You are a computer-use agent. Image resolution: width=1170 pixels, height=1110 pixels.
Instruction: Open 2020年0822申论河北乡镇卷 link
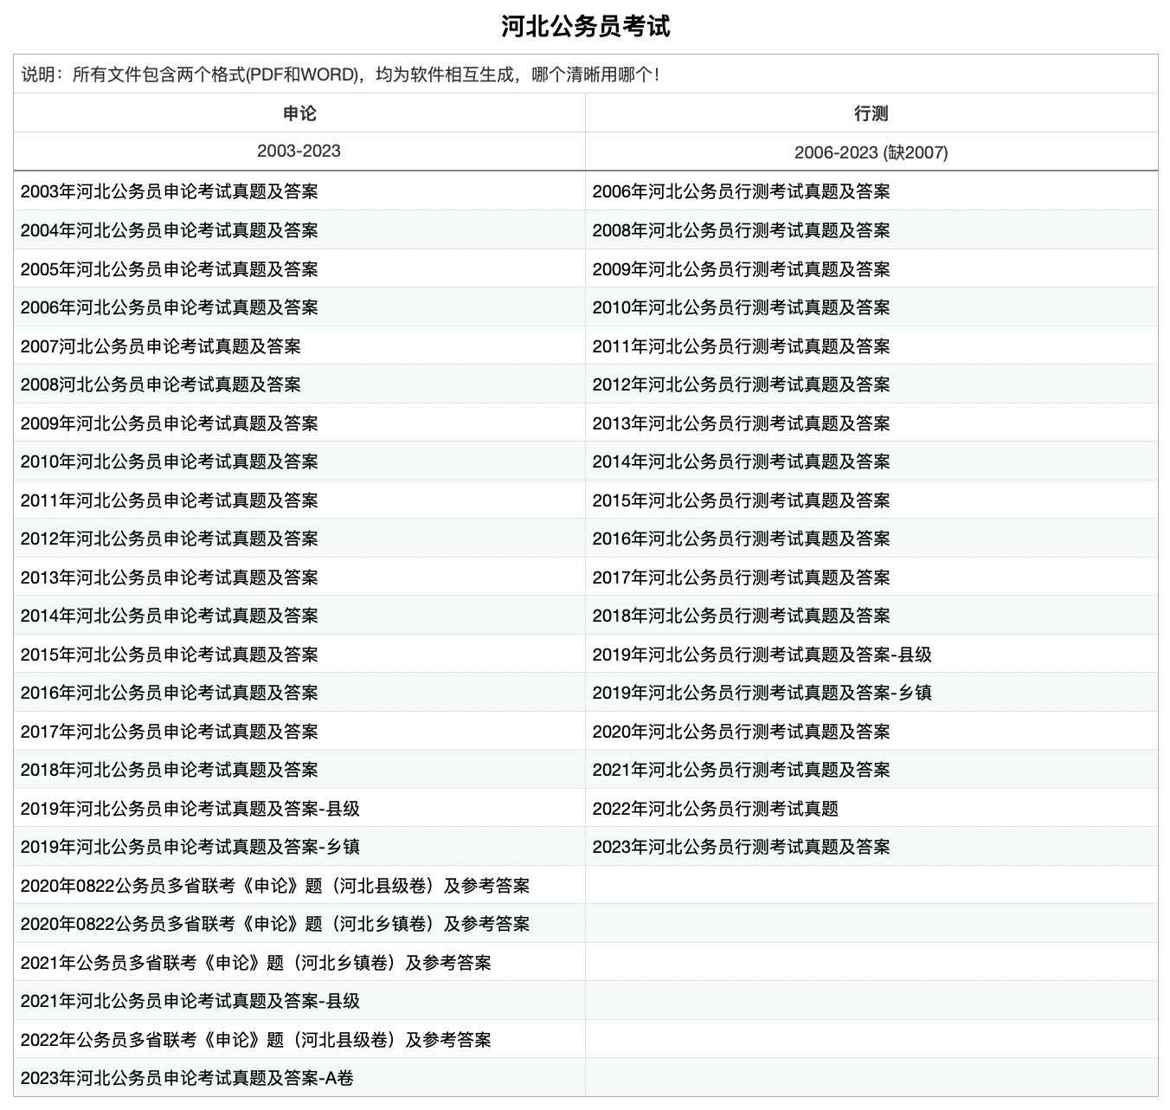tap(274, 924)
